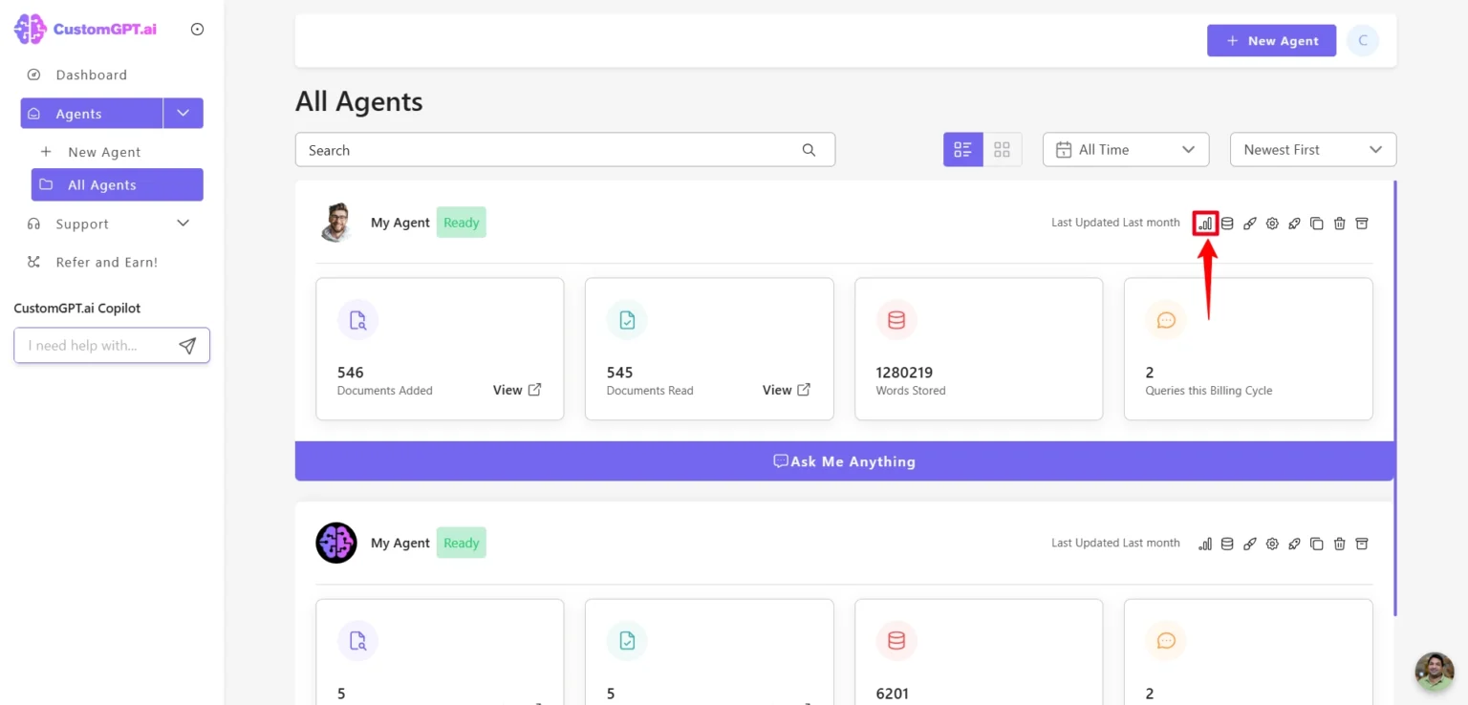Image resolution: width=1468 pixels, height=705 pixels.
Task: Duplicate the man-avatar agent with the copy icon
Action: pos(1317,224)
